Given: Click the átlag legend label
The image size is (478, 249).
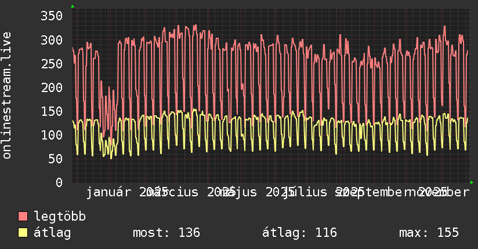Looking at the screenshot, I should pyautogui.click(x=52, y=233).
